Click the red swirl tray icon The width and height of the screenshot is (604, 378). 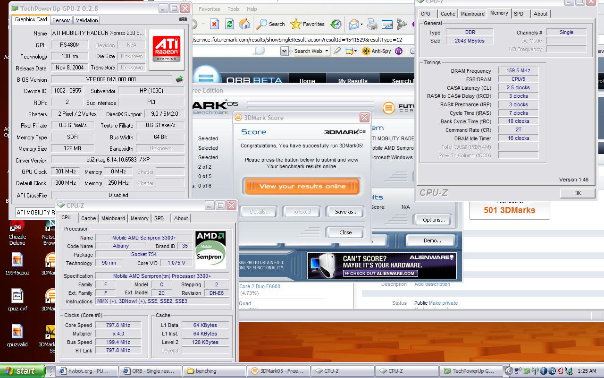click(x=559, y=371)
